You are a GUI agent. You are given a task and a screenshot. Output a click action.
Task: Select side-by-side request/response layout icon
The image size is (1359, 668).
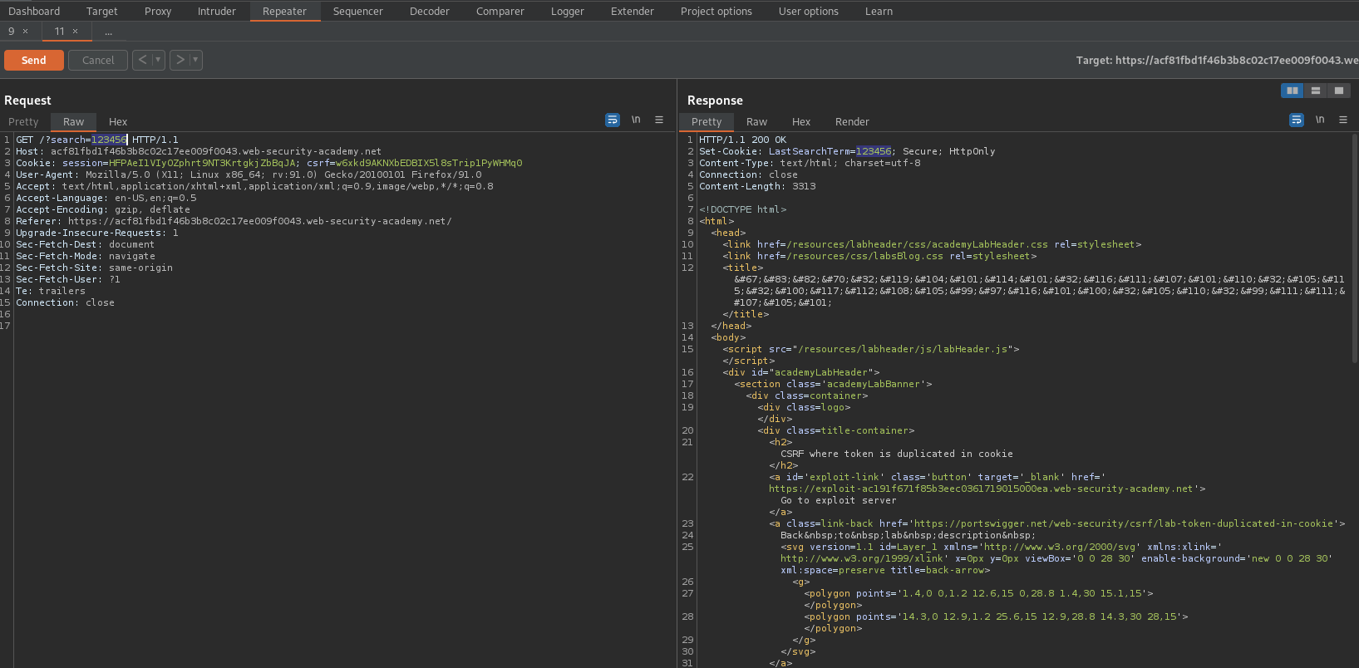click(x=1293, y=91)
